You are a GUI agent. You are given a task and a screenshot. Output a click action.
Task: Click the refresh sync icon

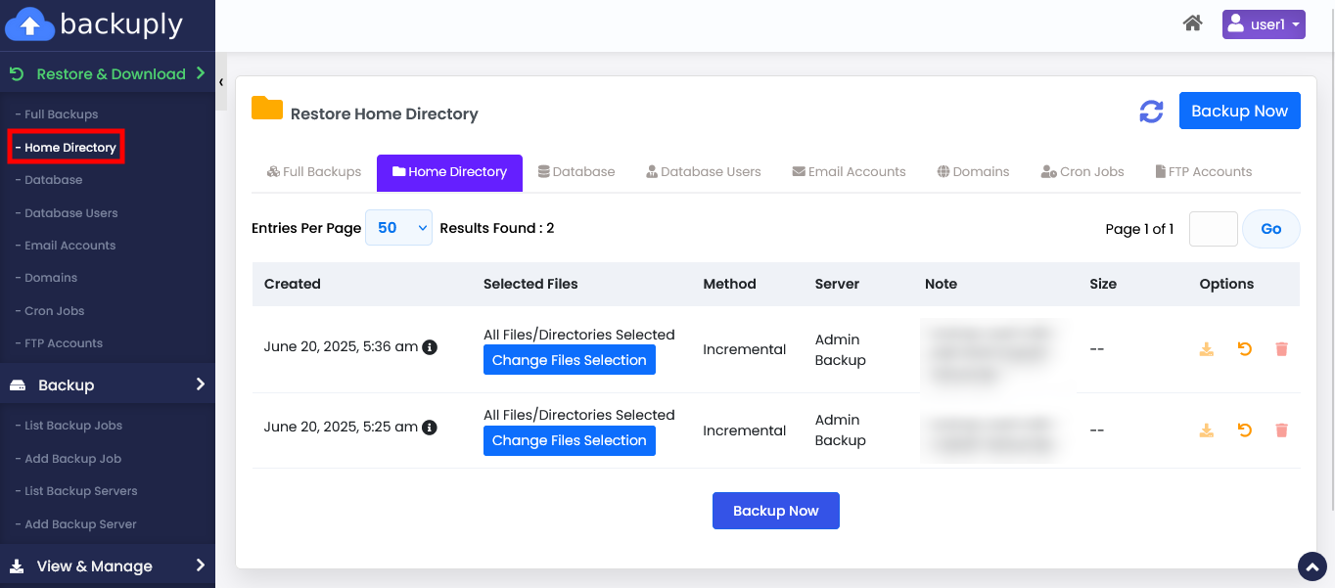coord(1151,112)
